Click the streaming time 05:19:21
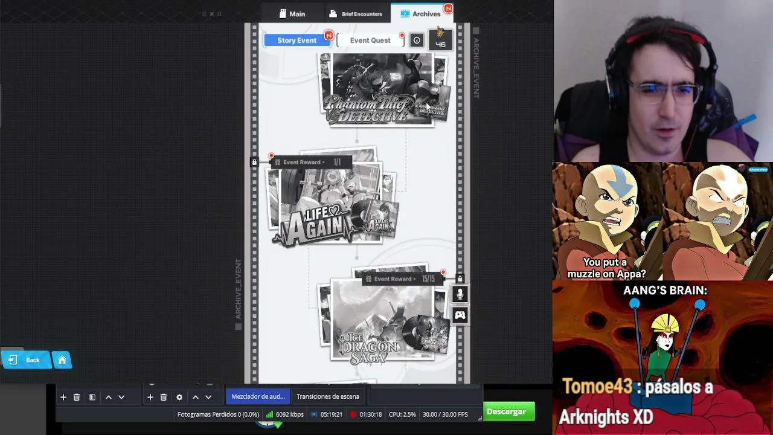Image resolution: width=773 pixels, height=435 pixels. [x=332, y=414]
